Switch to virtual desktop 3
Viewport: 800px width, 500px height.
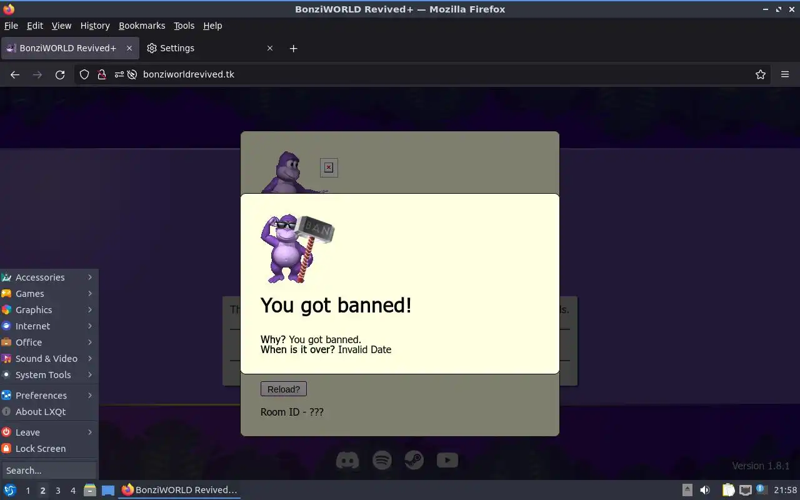(57, 491)
